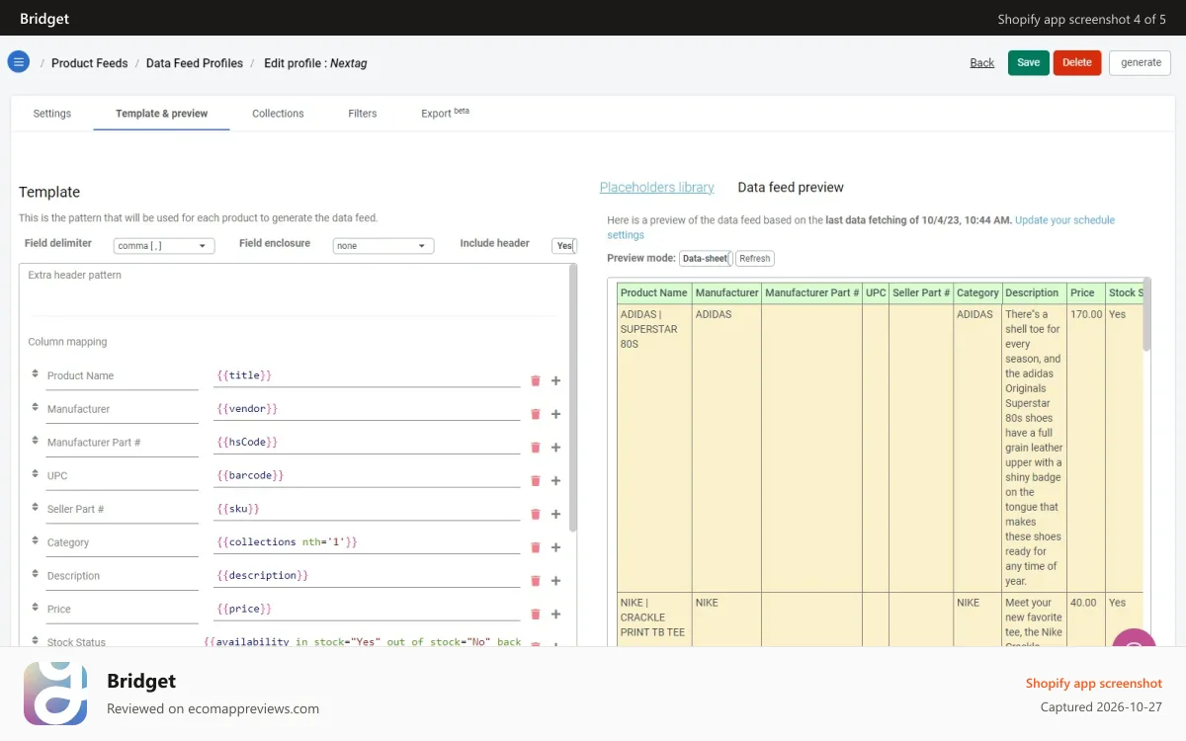Viewport: 1186px width, 741px height.
Task: Delete the Manufacturer column mapping
Action: coord(536,414)
